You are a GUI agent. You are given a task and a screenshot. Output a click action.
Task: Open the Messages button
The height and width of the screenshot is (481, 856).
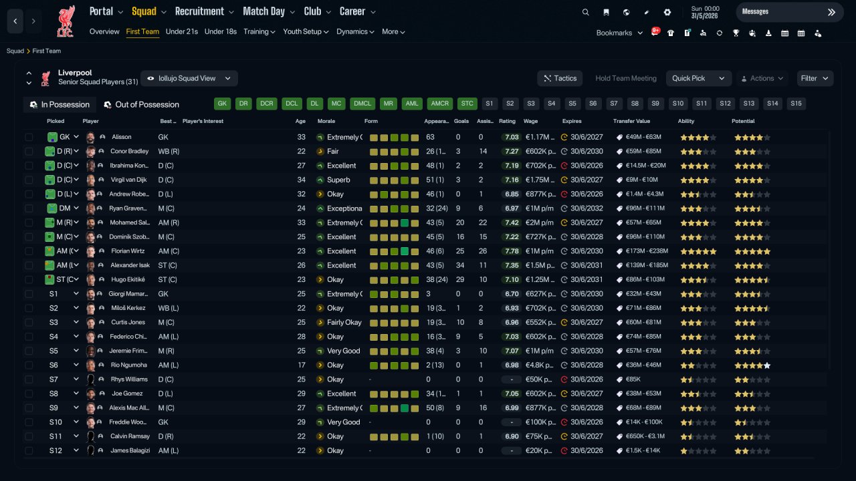790,12
